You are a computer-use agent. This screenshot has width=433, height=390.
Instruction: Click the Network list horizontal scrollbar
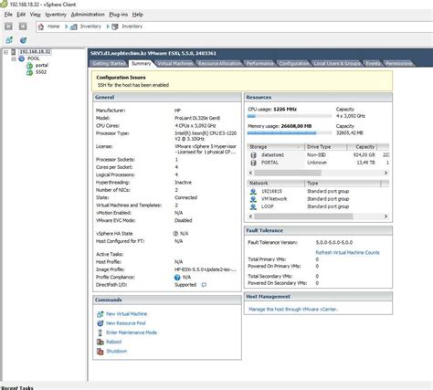pos(303,216)
